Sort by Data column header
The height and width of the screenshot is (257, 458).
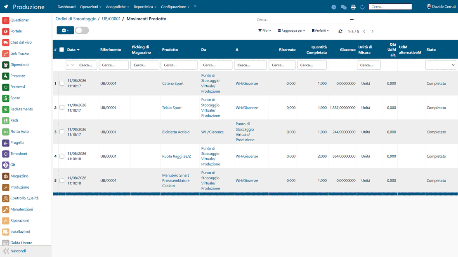(73, 49)
